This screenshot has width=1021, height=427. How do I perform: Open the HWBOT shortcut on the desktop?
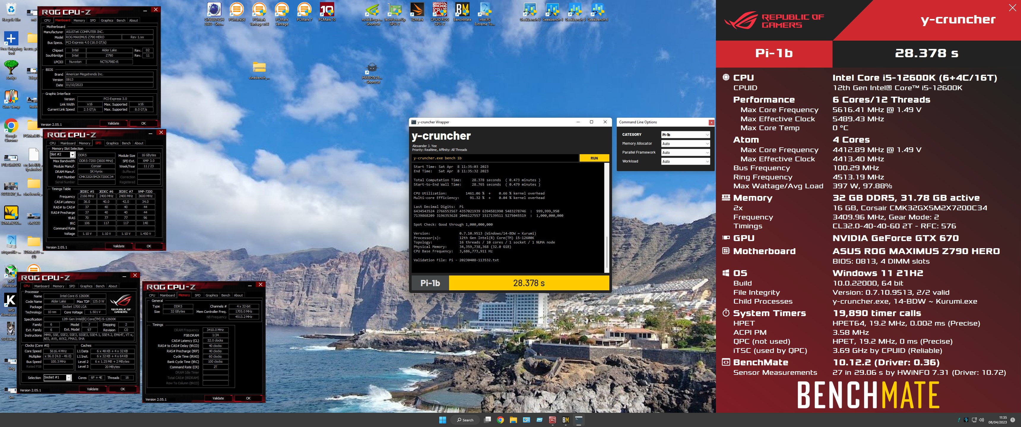(372, 73)
